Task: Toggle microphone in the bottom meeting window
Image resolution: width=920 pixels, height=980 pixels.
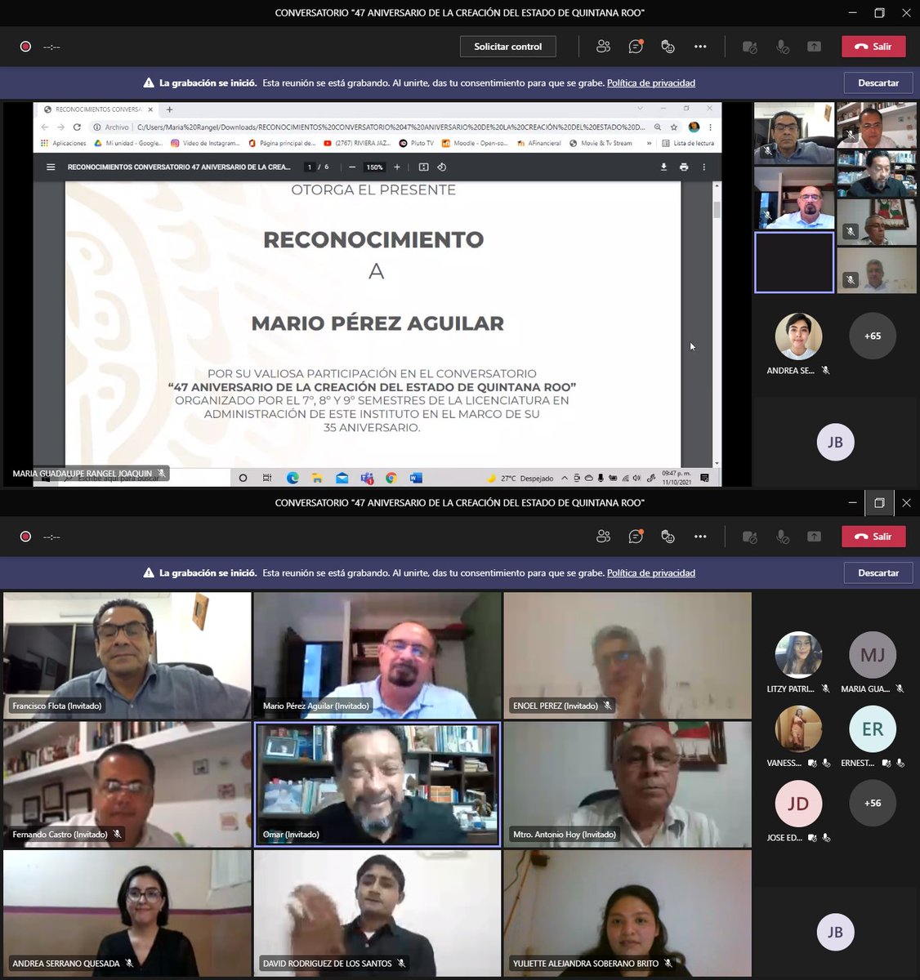Action: point(782,537)
